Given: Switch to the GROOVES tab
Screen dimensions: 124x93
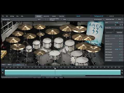Looking at the screenshot, I should click(46, 16).
